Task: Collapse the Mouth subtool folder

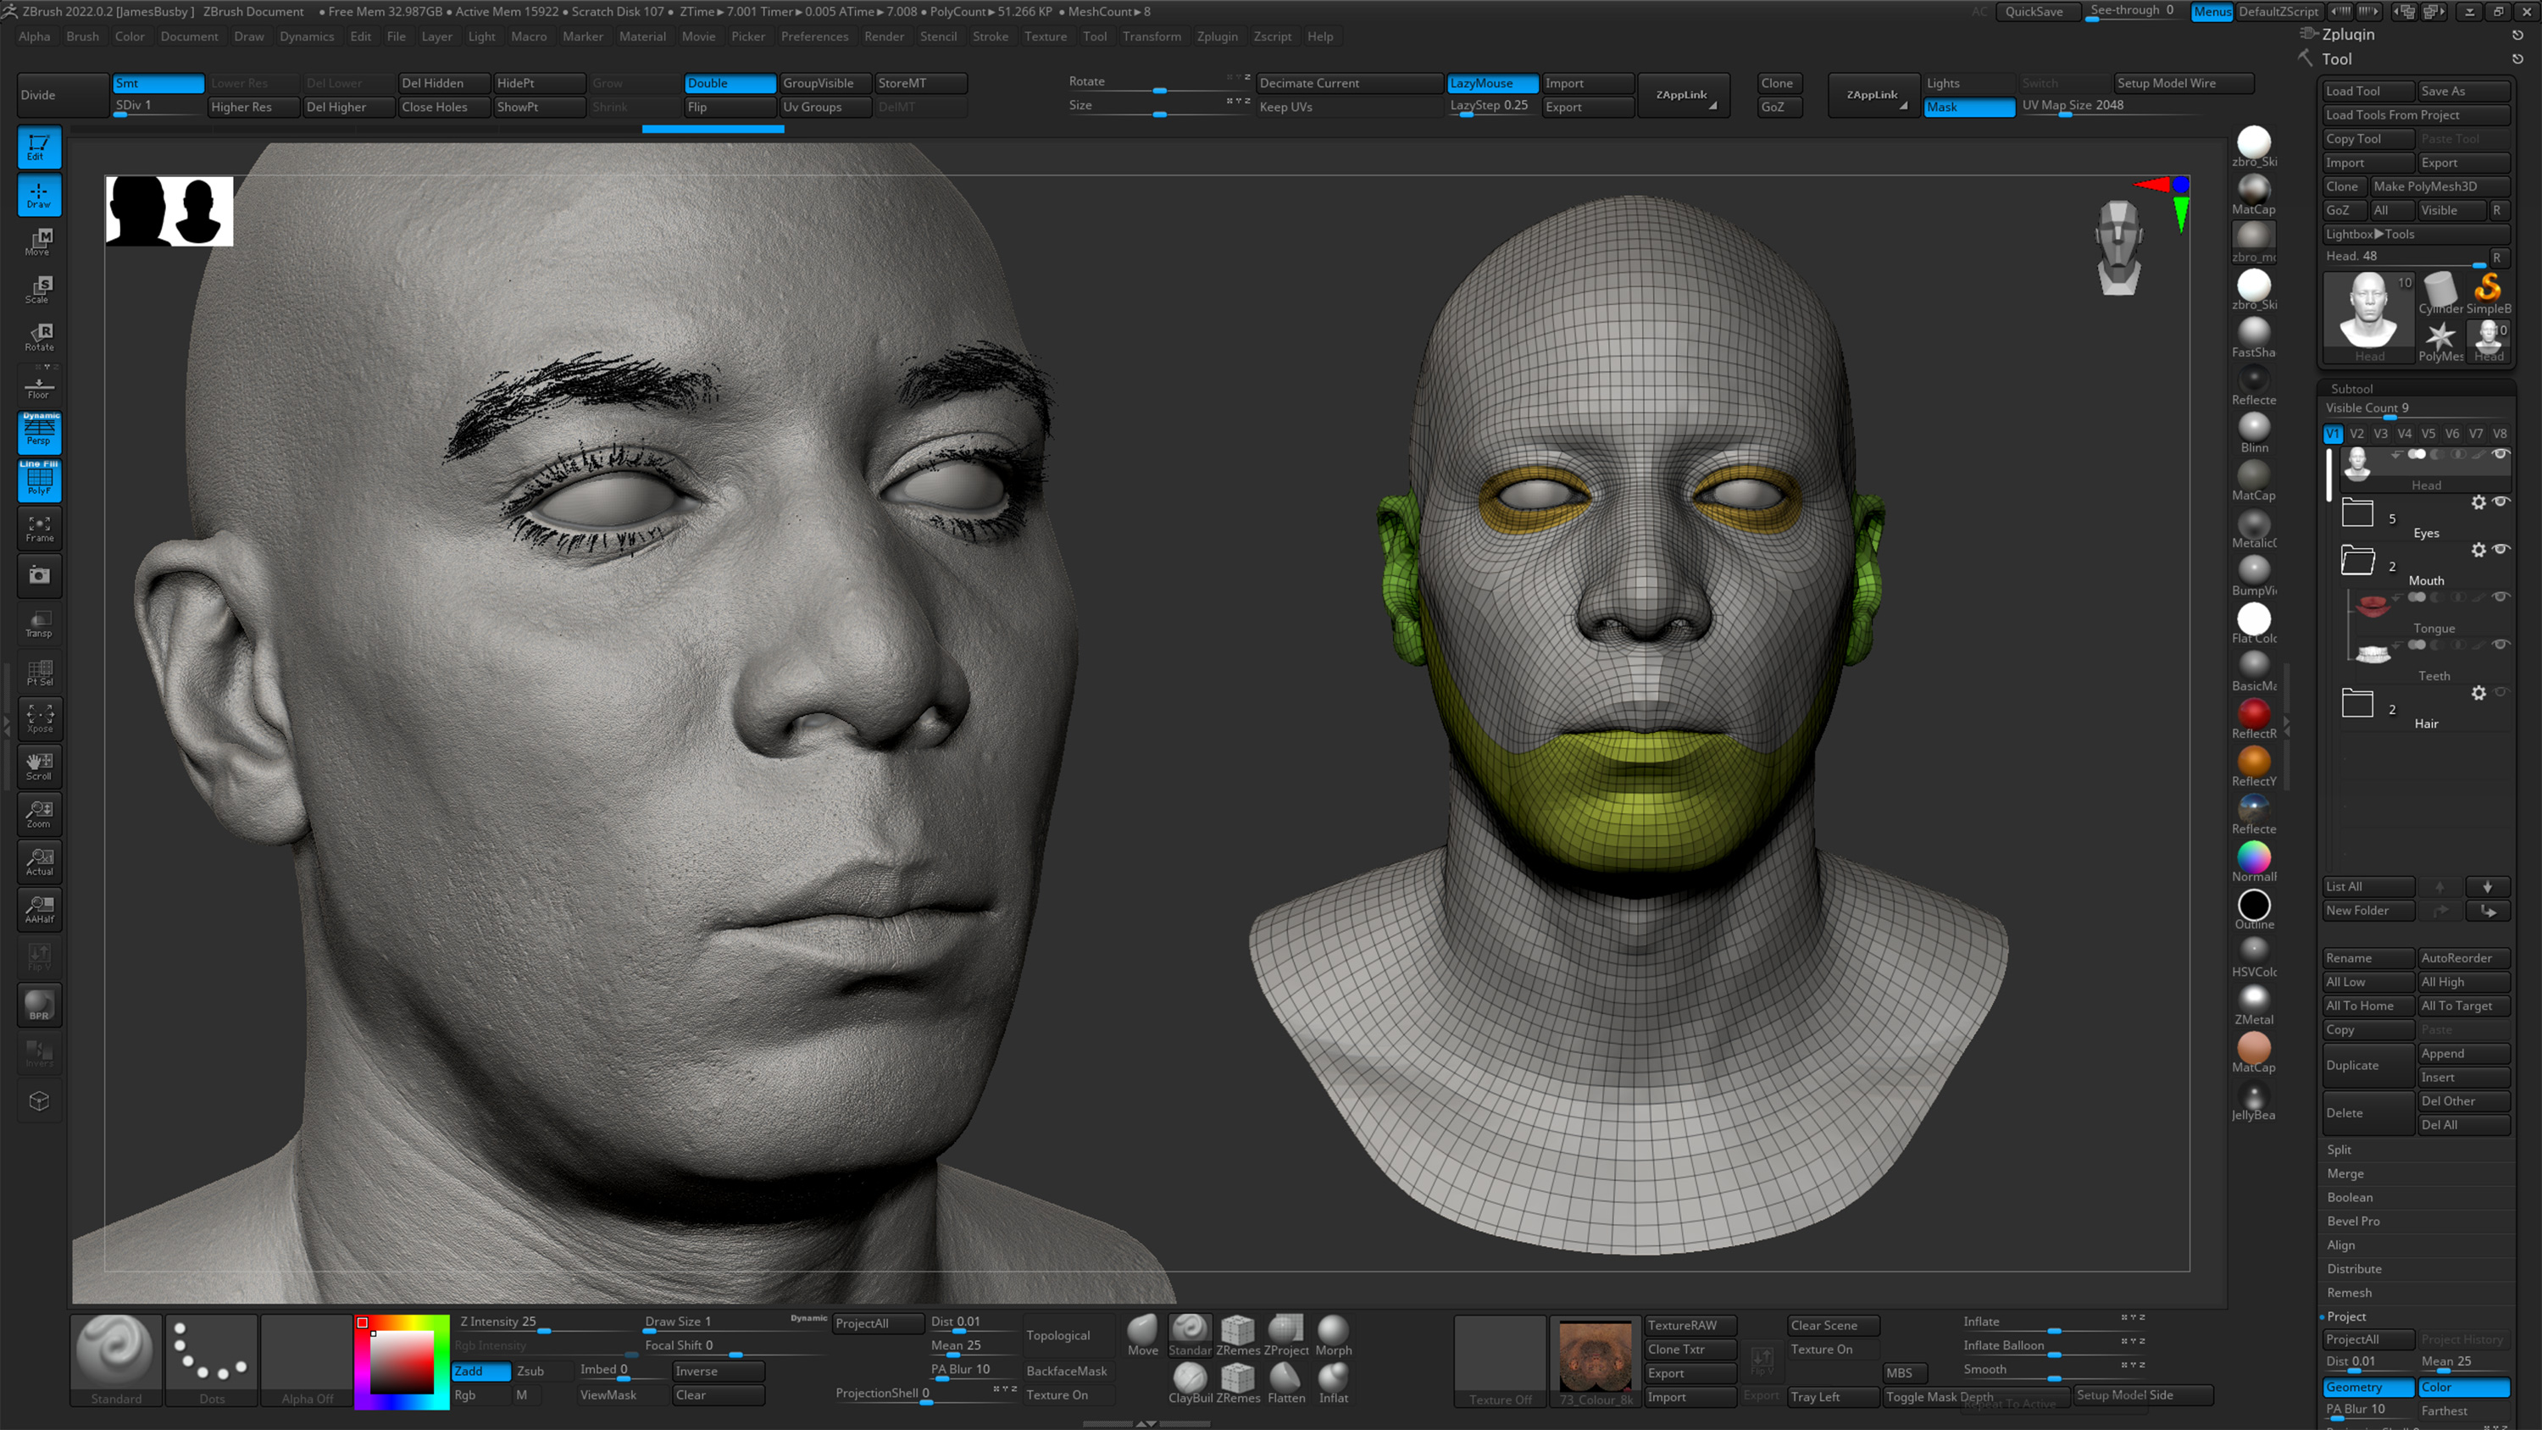Action: (2358, 561)
